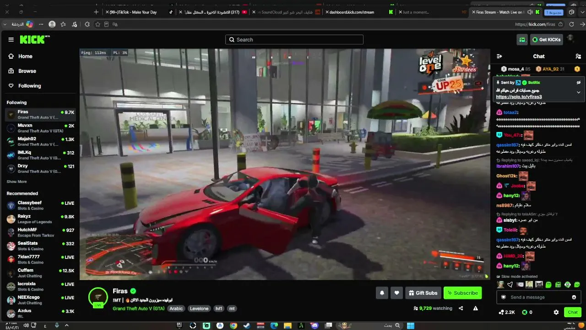Image resolution: width=586 pixels, height=330 pixels.
Task: Refresh the page with reload icon
Action: (571, 24)
